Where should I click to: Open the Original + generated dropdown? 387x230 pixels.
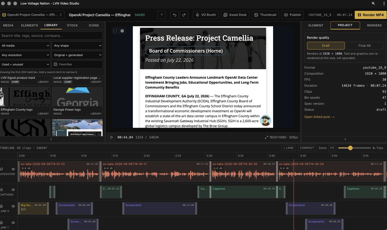tap(77, 55)
